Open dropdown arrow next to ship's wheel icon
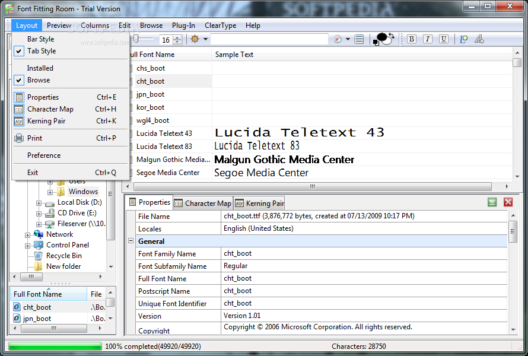Viewport: 528px width, 356px height. 205,39
